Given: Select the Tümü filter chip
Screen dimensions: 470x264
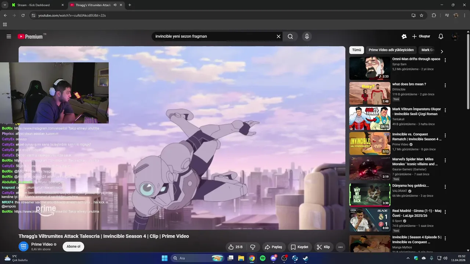Looking at the screenshot, I should [357, 50].
